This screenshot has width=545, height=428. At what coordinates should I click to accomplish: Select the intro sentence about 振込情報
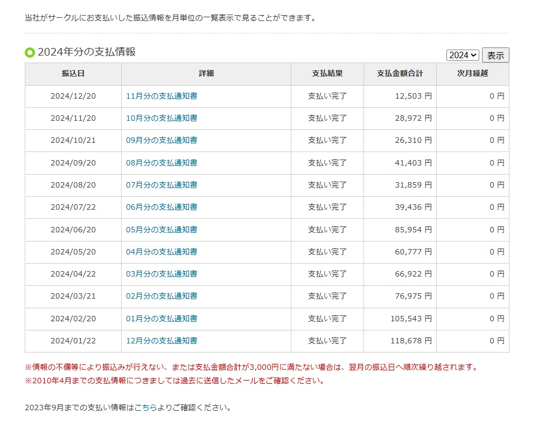coord(171,18)
